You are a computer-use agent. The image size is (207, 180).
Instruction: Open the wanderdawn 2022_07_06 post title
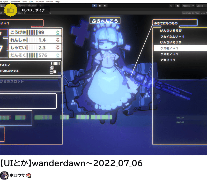tap(71, 163)
